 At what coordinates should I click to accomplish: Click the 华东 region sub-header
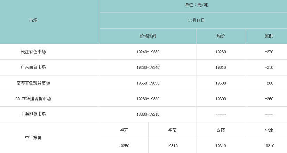click(124, 130)
